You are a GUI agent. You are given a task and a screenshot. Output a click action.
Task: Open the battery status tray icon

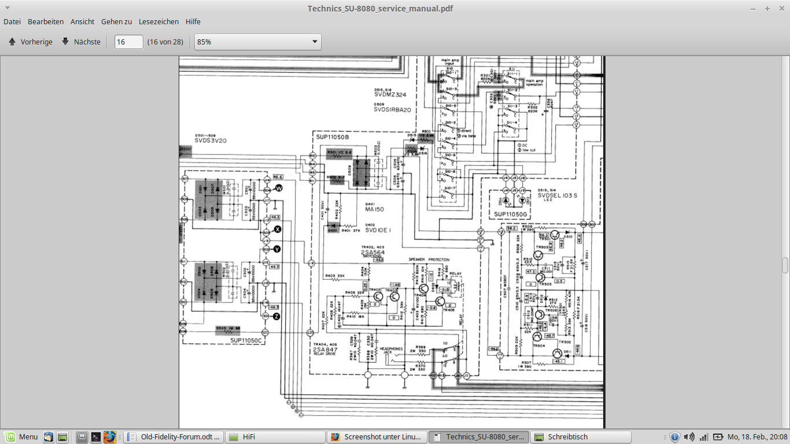pos(718,437)
